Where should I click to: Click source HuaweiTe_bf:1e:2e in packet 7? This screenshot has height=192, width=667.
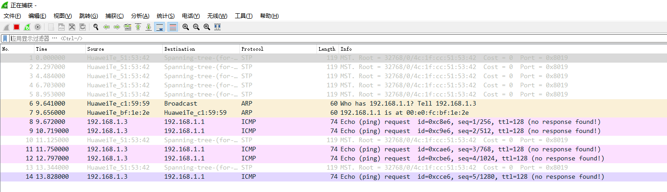(118, 112)
